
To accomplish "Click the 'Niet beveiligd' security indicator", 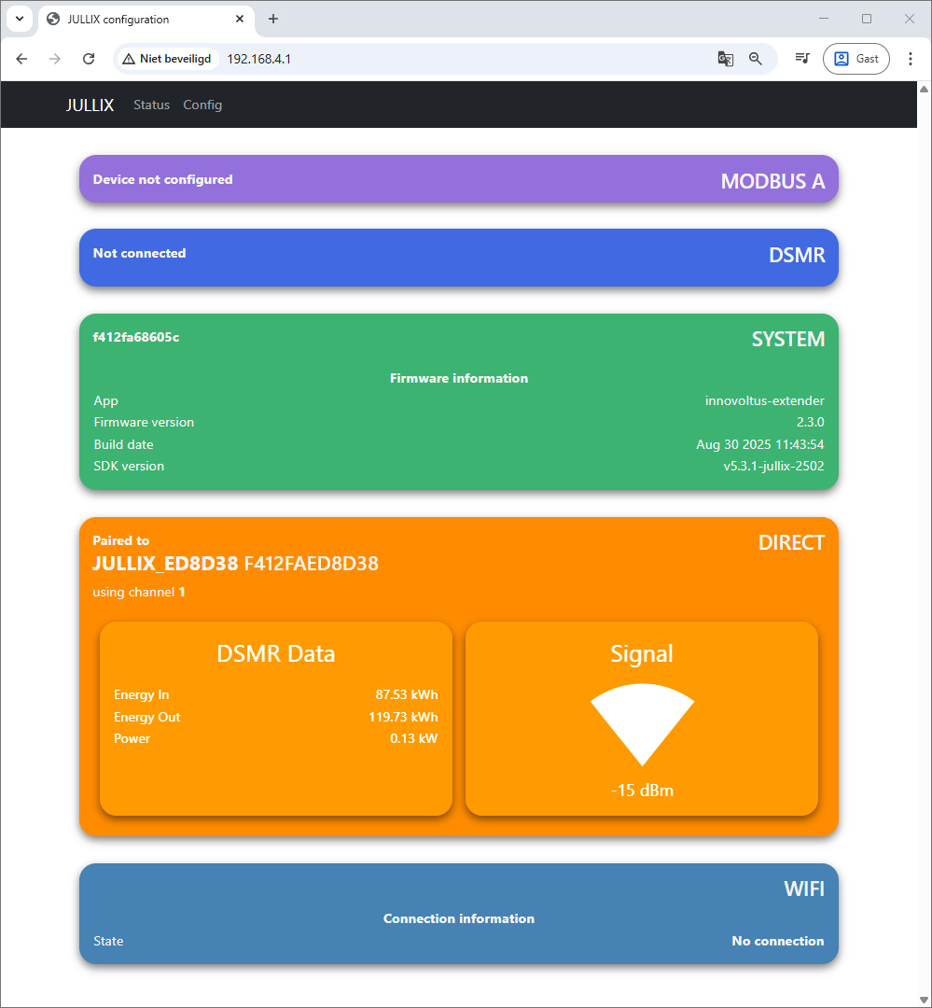I will tap(168, 59).
